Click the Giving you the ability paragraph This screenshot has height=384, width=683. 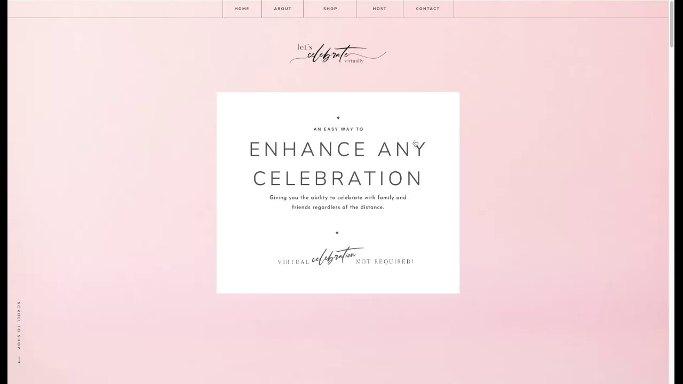338,202
